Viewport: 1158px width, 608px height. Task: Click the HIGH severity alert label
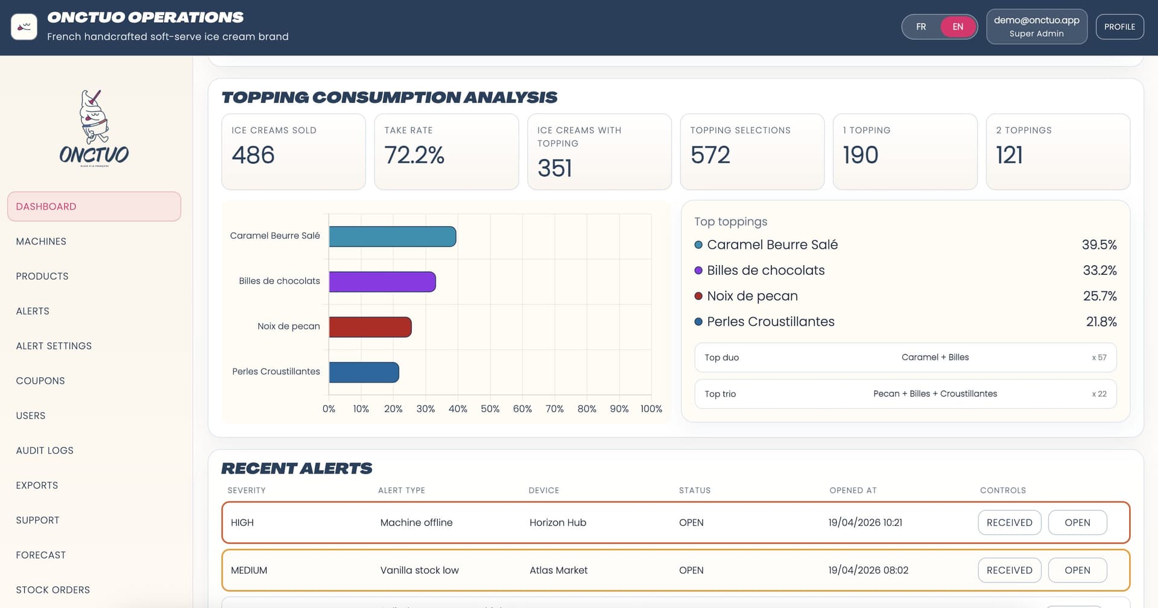tap(242, 522)
